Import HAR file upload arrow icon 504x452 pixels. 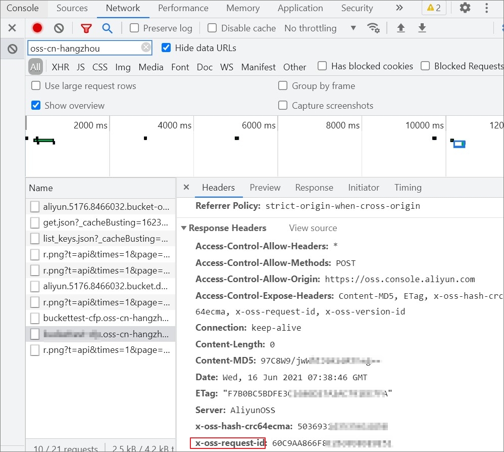(401, 28)
